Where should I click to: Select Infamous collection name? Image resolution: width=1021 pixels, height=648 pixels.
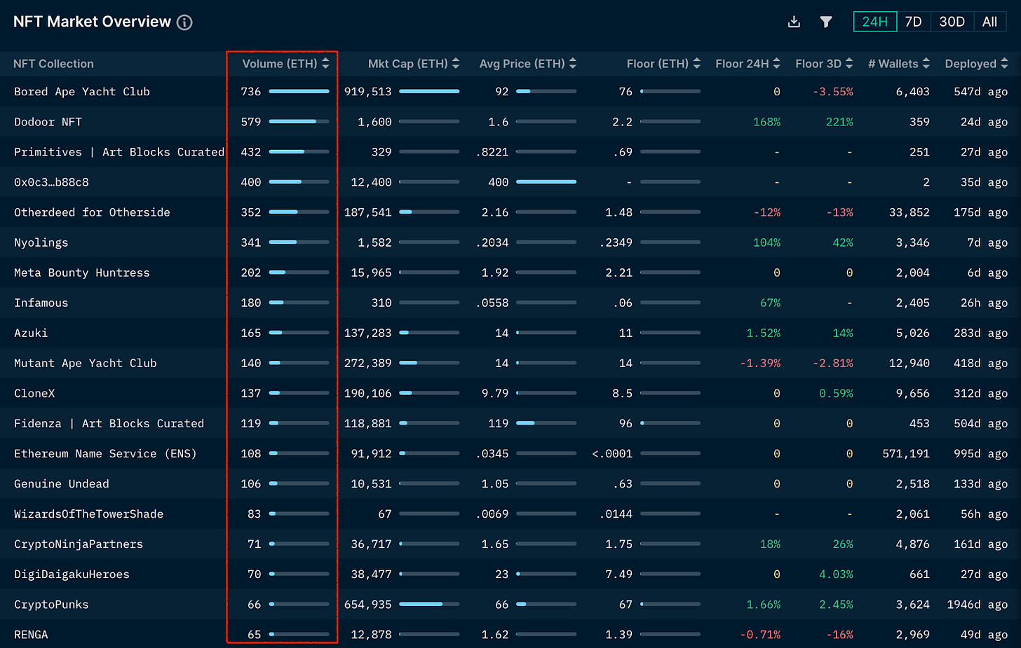pos(41,303)
